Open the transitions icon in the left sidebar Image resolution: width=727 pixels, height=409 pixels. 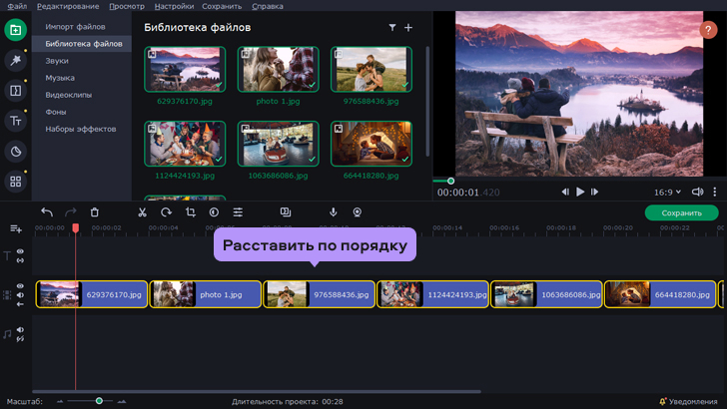15,91
